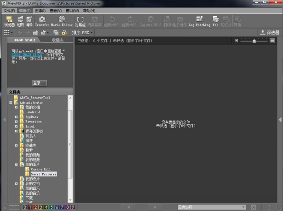Click the focus point (对焦点) icon
Viewport: 283px width, 211px height.
pos(80,21)
